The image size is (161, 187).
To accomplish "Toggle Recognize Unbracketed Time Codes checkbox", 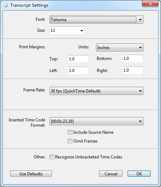I will [52, 157].
